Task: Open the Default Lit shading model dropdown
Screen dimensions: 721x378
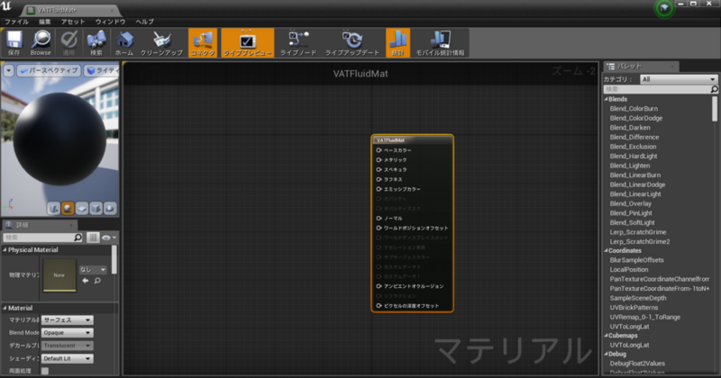Action: pyautogui.click(x=67, y=358)
